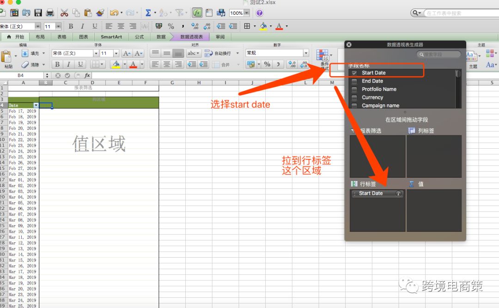Click the Filter funnel icon in toolbar

click(180, 13)
